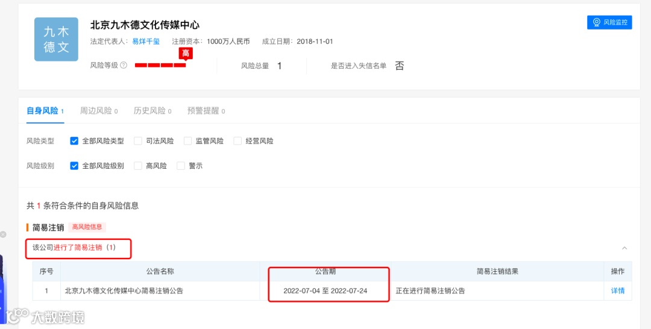Click 该公司进行了简易注销 (1) text
Viewport: 651px width, 329px height.
(74, 248)
